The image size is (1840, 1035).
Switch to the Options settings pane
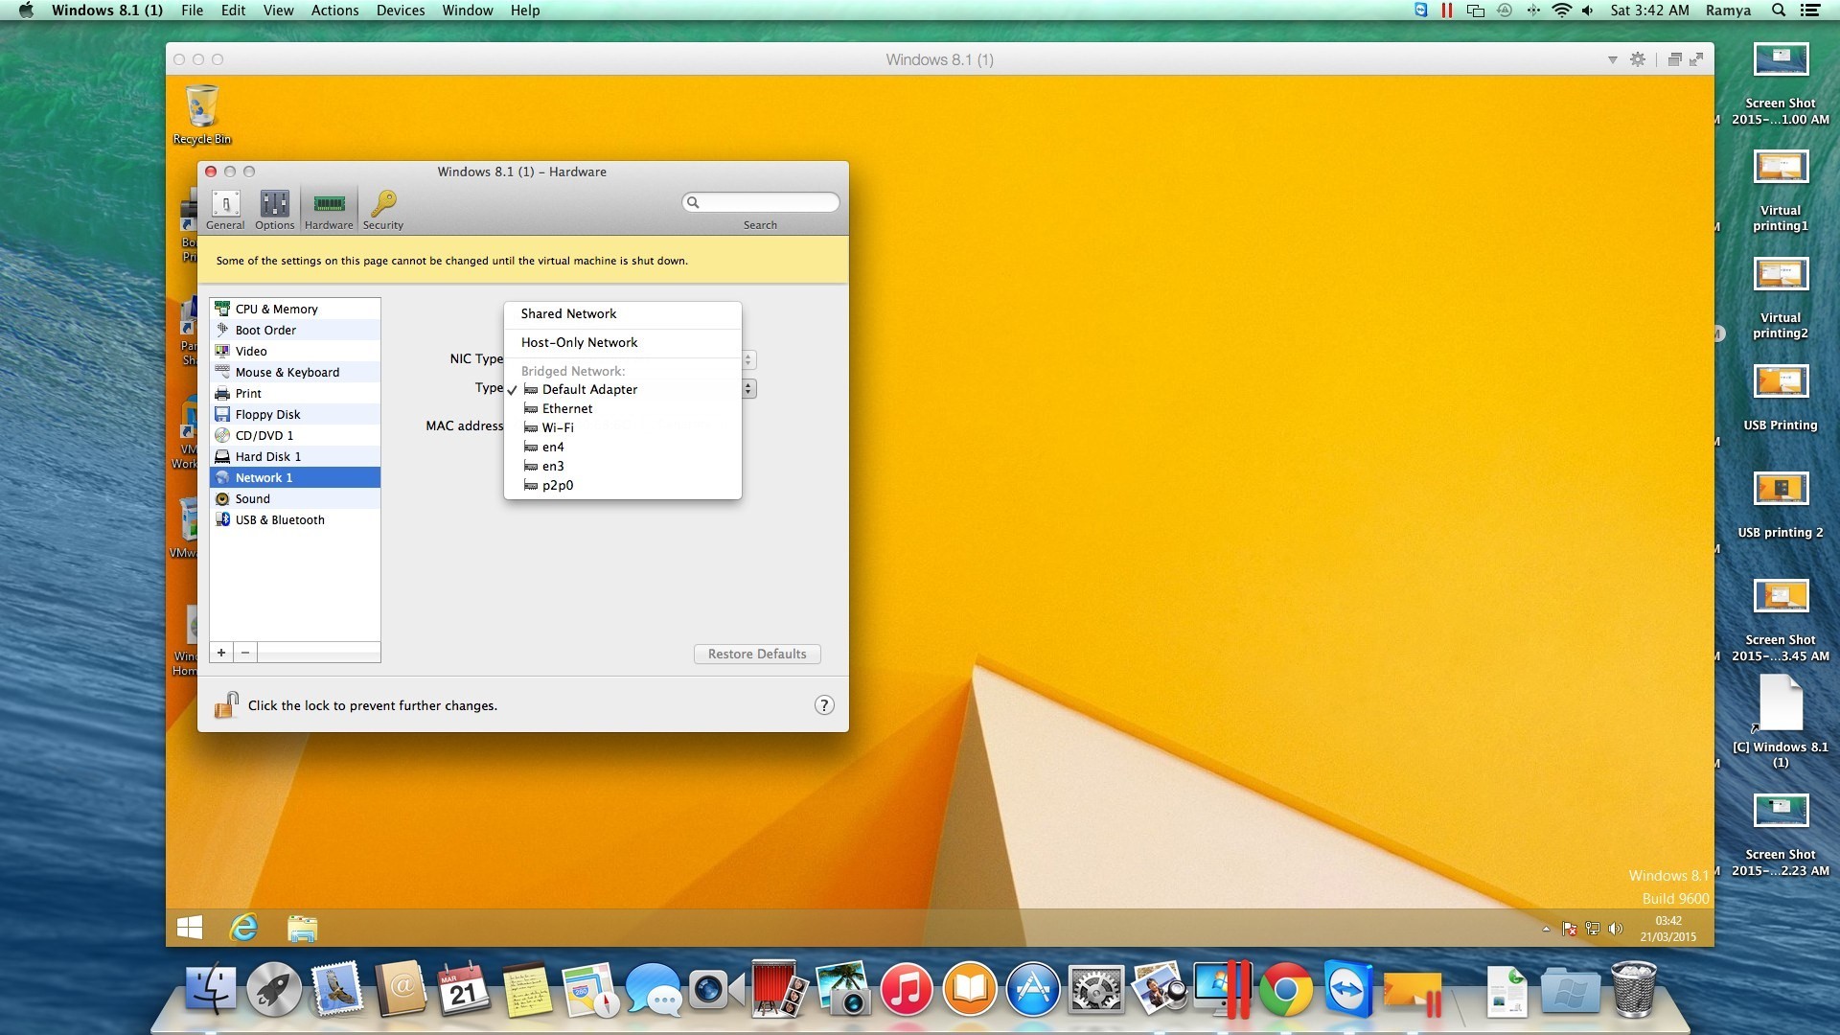pyautogui.click(x=274, y=209)
